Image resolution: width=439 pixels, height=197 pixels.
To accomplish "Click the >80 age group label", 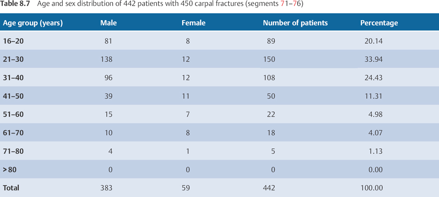I will pyautogui.click(x=10, y=170).
